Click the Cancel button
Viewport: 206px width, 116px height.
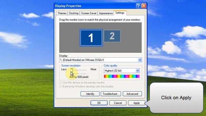[x=118, y=103]
